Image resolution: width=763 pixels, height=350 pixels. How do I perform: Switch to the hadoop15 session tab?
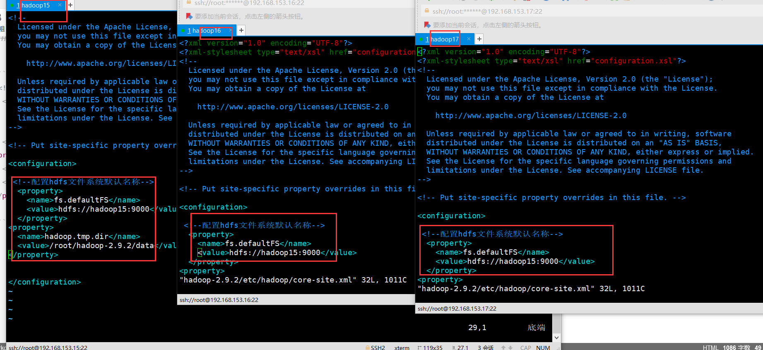[x=36, y=5]
